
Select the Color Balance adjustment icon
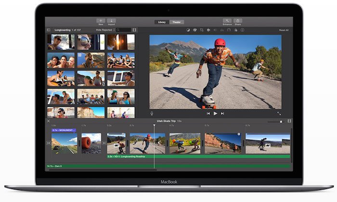[188, 30]
